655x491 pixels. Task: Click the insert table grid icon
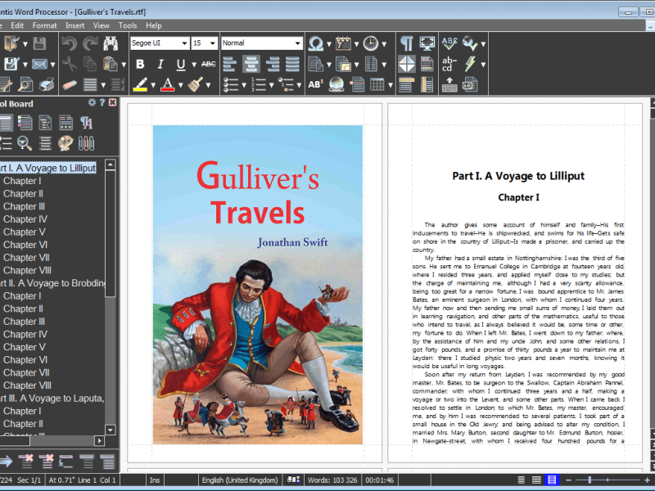(x=377, y=85)
